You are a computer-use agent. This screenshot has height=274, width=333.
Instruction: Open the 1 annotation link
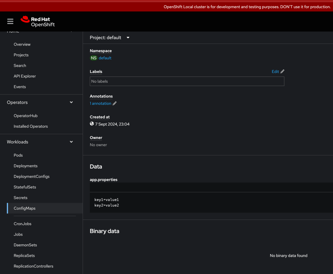tap(100, 103)
